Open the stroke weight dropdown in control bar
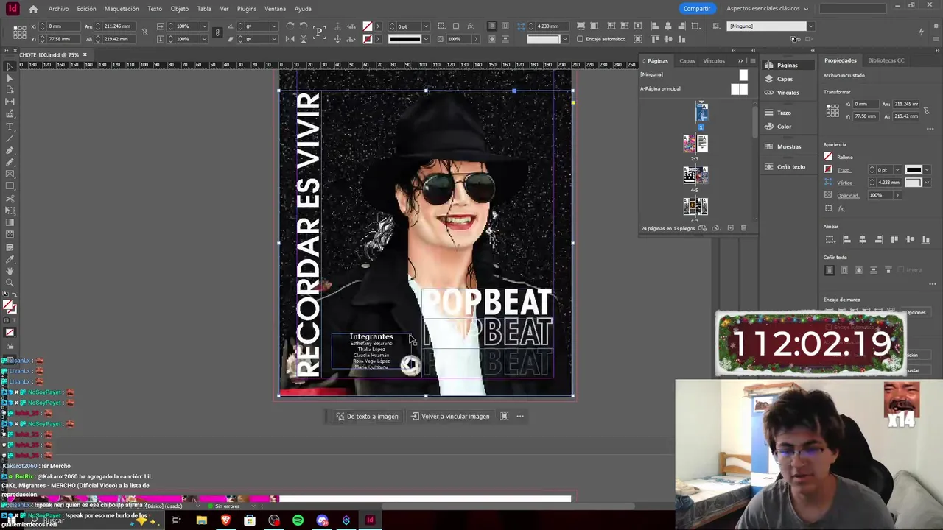 [426, 26]
